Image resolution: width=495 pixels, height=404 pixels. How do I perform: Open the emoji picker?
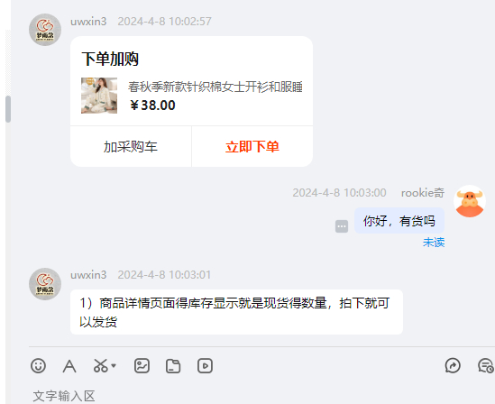point(38,366)
